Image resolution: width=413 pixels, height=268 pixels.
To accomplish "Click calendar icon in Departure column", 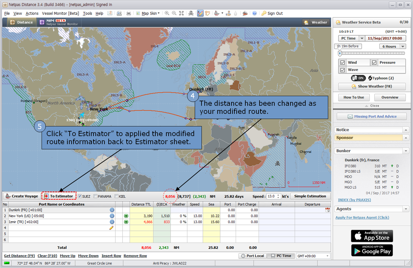I will (328, 210).
